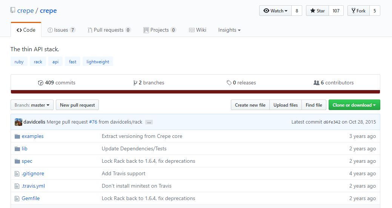The image size is (392, 208).
Task: Open the spec folder name
Action: pyautogui.click(x=27, y=161)
